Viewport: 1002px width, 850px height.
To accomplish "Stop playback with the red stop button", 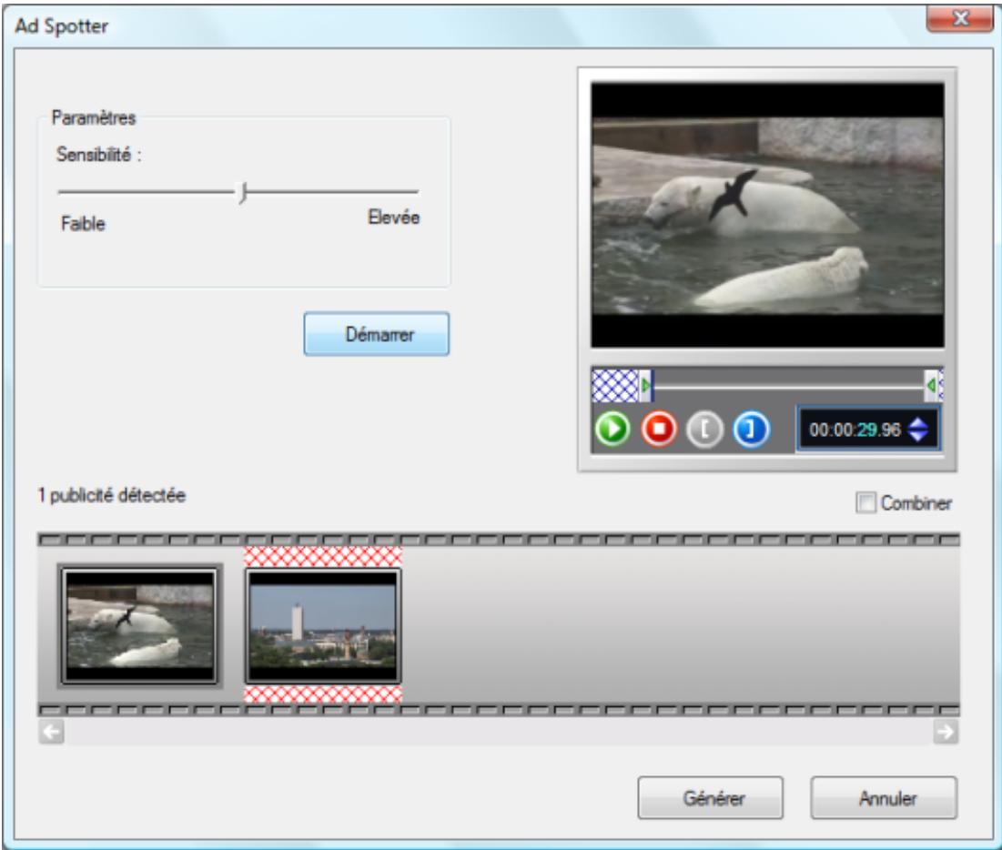I will (659, 429).
